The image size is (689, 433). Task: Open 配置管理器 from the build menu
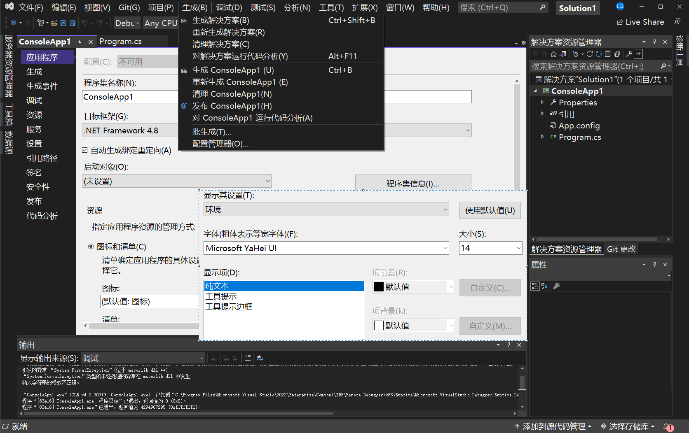coord(281,144)
